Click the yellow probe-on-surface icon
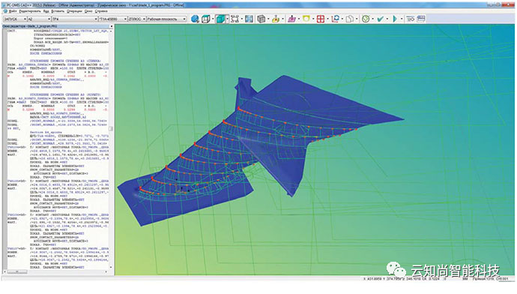This screenshot has width=517, height=294. (x=276, y=19)
